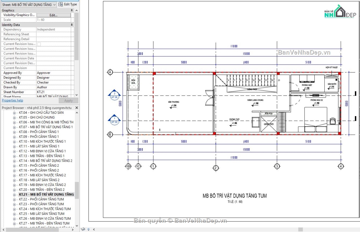Expand KT.14 - MB BỐ TRÍ VẬT DỤNG TẦNG 2 node

pyautogui.click(x=14, y=161)
